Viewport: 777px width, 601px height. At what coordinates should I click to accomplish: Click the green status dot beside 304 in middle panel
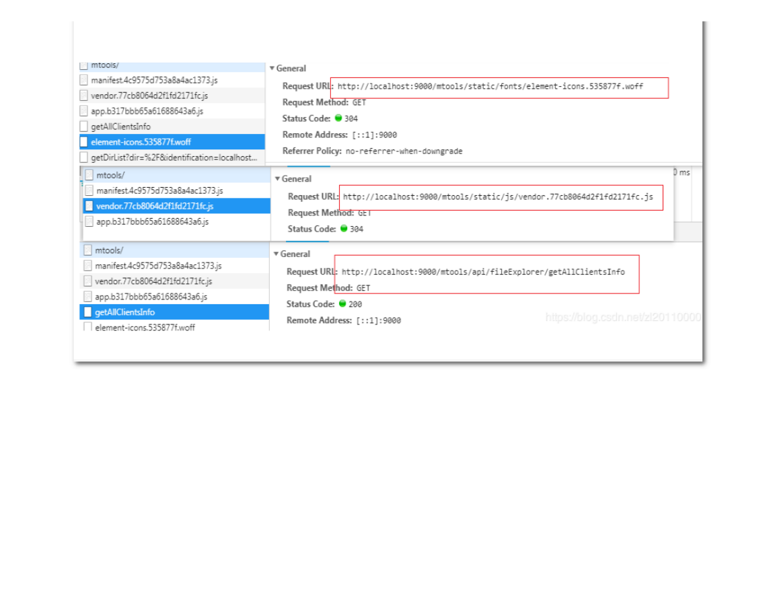click(x=344, y=229)
